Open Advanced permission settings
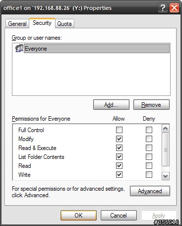The height and width of the screenshot is (226, 182). point(150,191)
